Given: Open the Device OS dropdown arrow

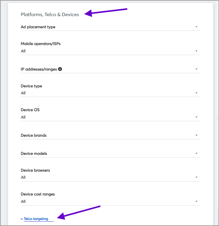Looking at the screenshot, I should pyautogui.click(x=197, y=117).
